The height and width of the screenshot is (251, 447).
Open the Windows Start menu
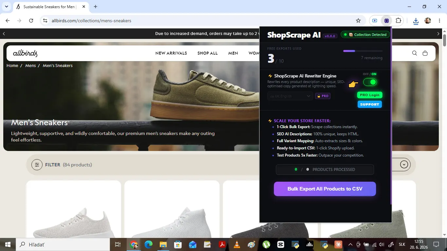(x=8, y=244)
